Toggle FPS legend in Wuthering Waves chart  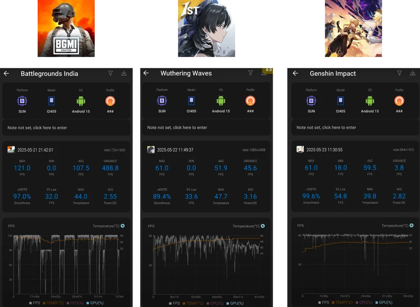click(x=174, y=303)
